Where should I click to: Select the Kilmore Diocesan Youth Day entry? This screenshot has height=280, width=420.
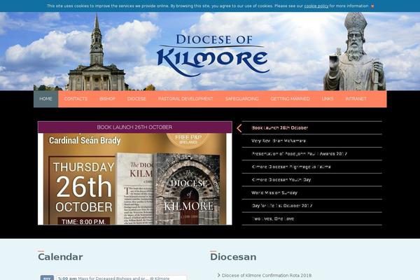(311, 180)
